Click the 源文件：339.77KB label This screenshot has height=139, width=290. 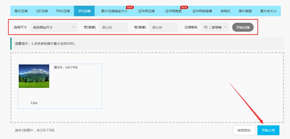[66, 68]
